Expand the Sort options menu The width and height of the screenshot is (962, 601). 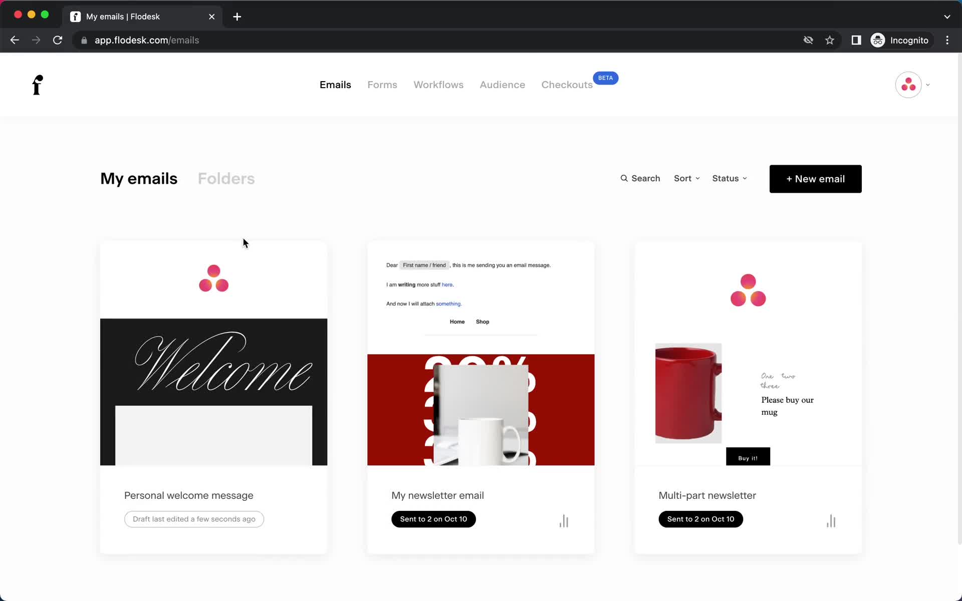(x=686, y=178)
